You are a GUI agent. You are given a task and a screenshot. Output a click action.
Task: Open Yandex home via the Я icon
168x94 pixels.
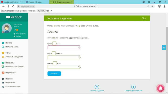(x=8, y=6)
